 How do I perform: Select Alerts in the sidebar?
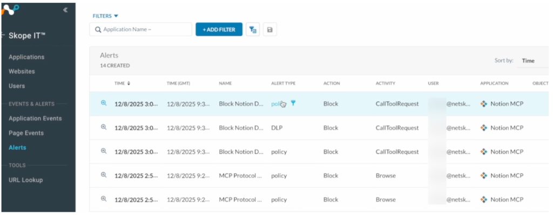pyautogui.click(x=17, y=148)
